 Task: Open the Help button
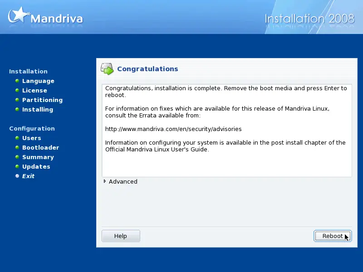tap(121, 236)
